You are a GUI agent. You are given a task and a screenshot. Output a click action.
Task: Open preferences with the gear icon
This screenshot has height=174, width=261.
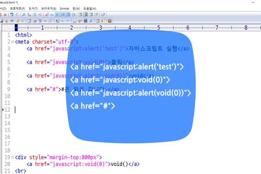[73, 15]
